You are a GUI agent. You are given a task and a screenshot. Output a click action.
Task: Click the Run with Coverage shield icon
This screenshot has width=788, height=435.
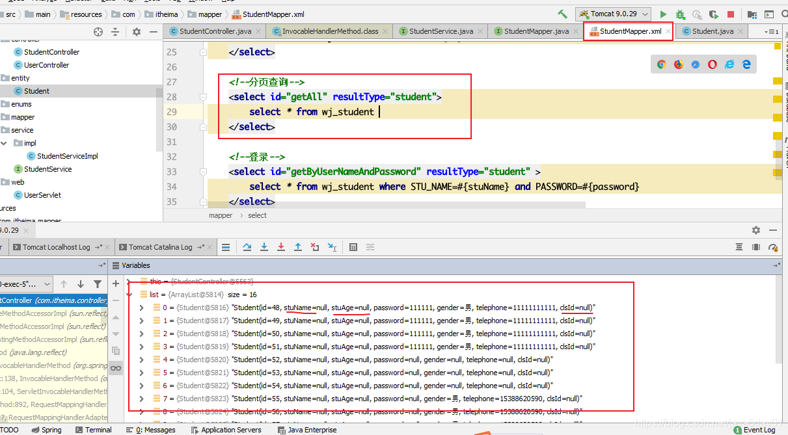[714, 14]
